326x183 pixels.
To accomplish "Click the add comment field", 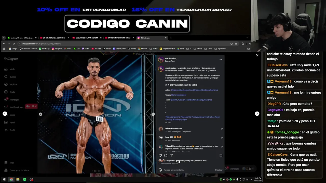I will (188, 170).
